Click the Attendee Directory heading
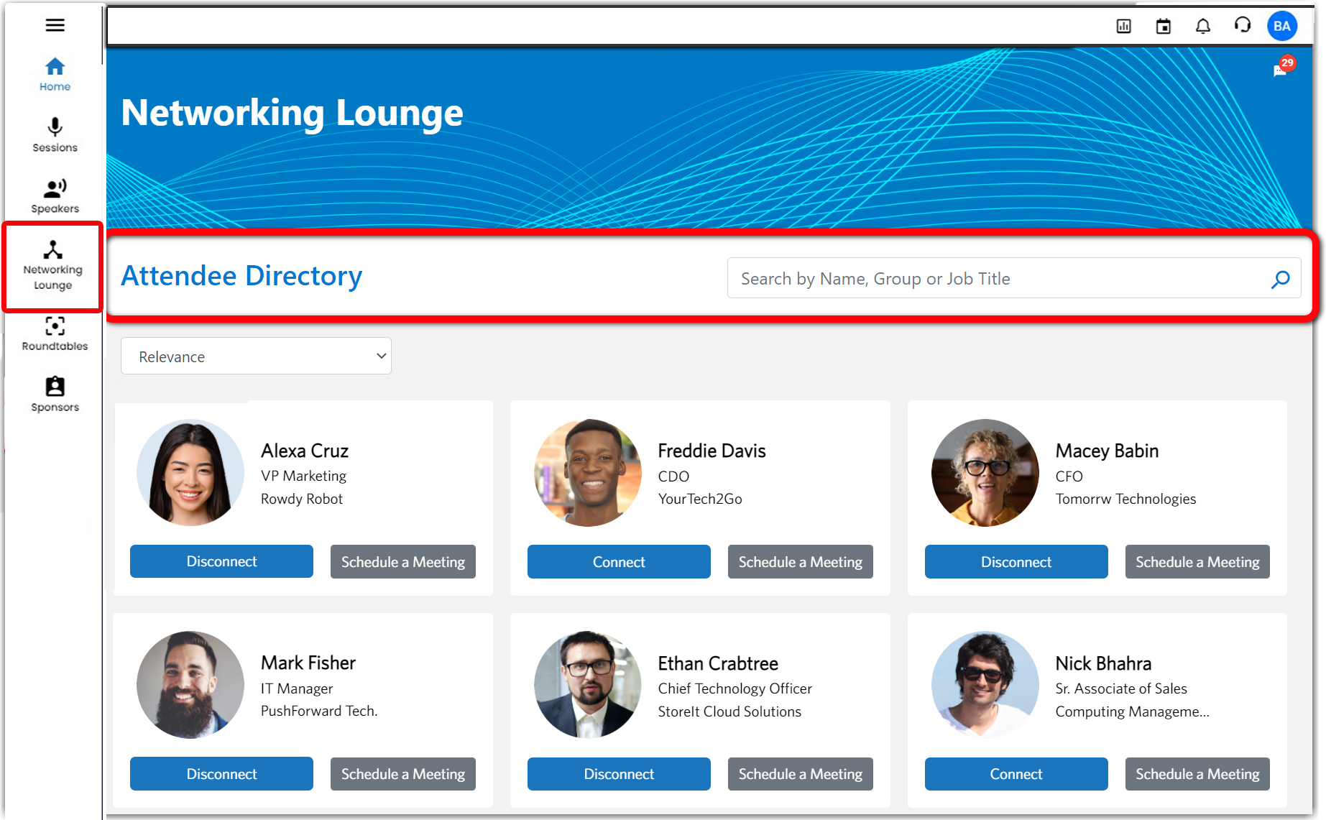1326x820 pixels. point(241,276)
